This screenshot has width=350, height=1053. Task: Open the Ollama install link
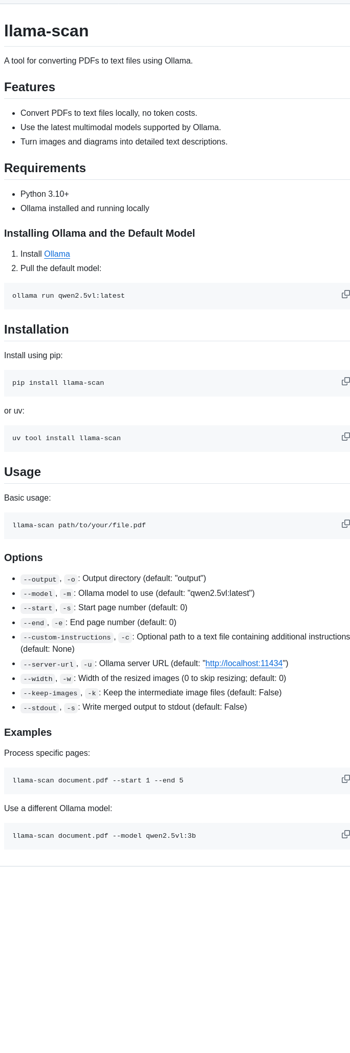57,254
